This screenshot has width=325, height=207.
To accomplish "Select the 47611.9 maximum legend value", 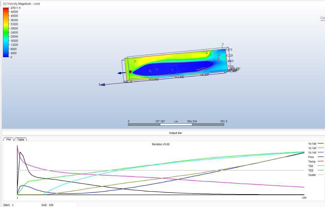I will (x=15, y=8).
